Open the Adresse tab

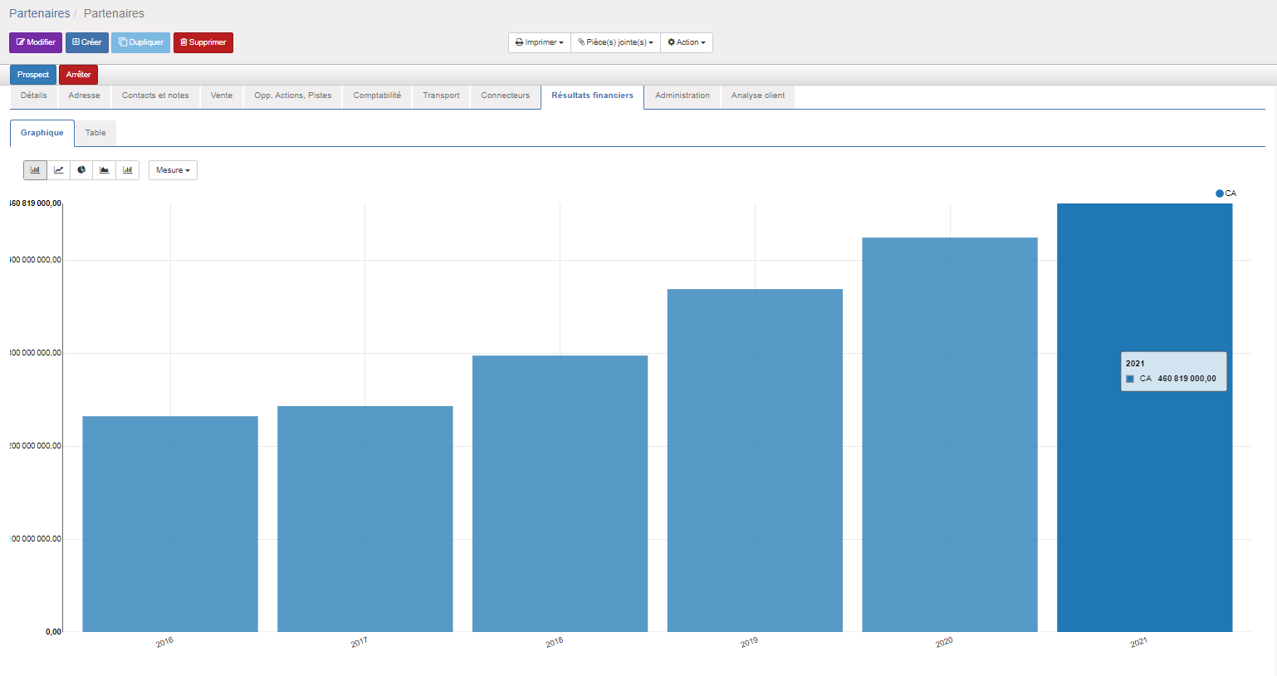click(85, 96)
